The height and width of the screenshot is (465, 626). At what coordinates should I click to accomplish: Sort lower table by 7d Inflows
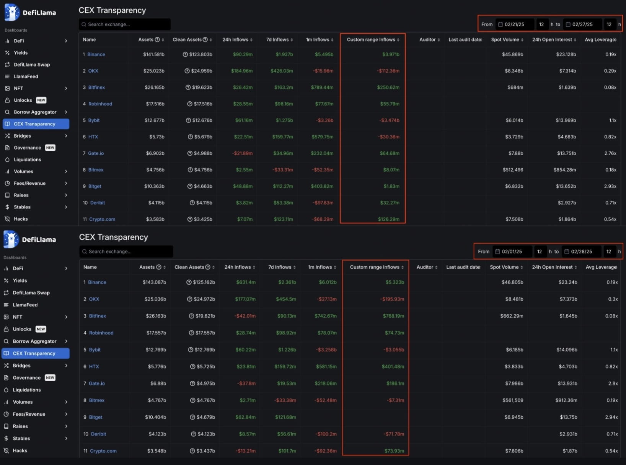pos(282,267)
